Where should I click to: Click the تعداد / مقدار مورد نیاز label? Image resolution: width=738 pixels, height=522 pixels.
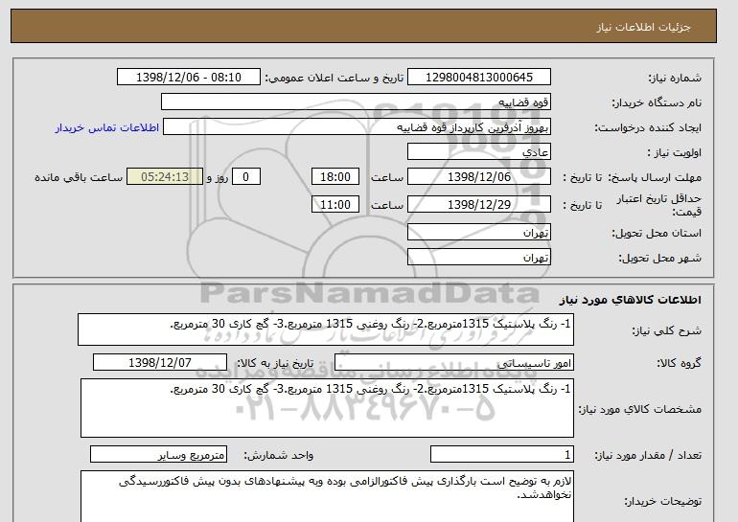pos(648,455)
